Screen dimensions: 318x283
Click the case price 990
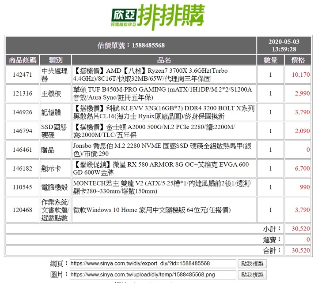click(305, 187)
